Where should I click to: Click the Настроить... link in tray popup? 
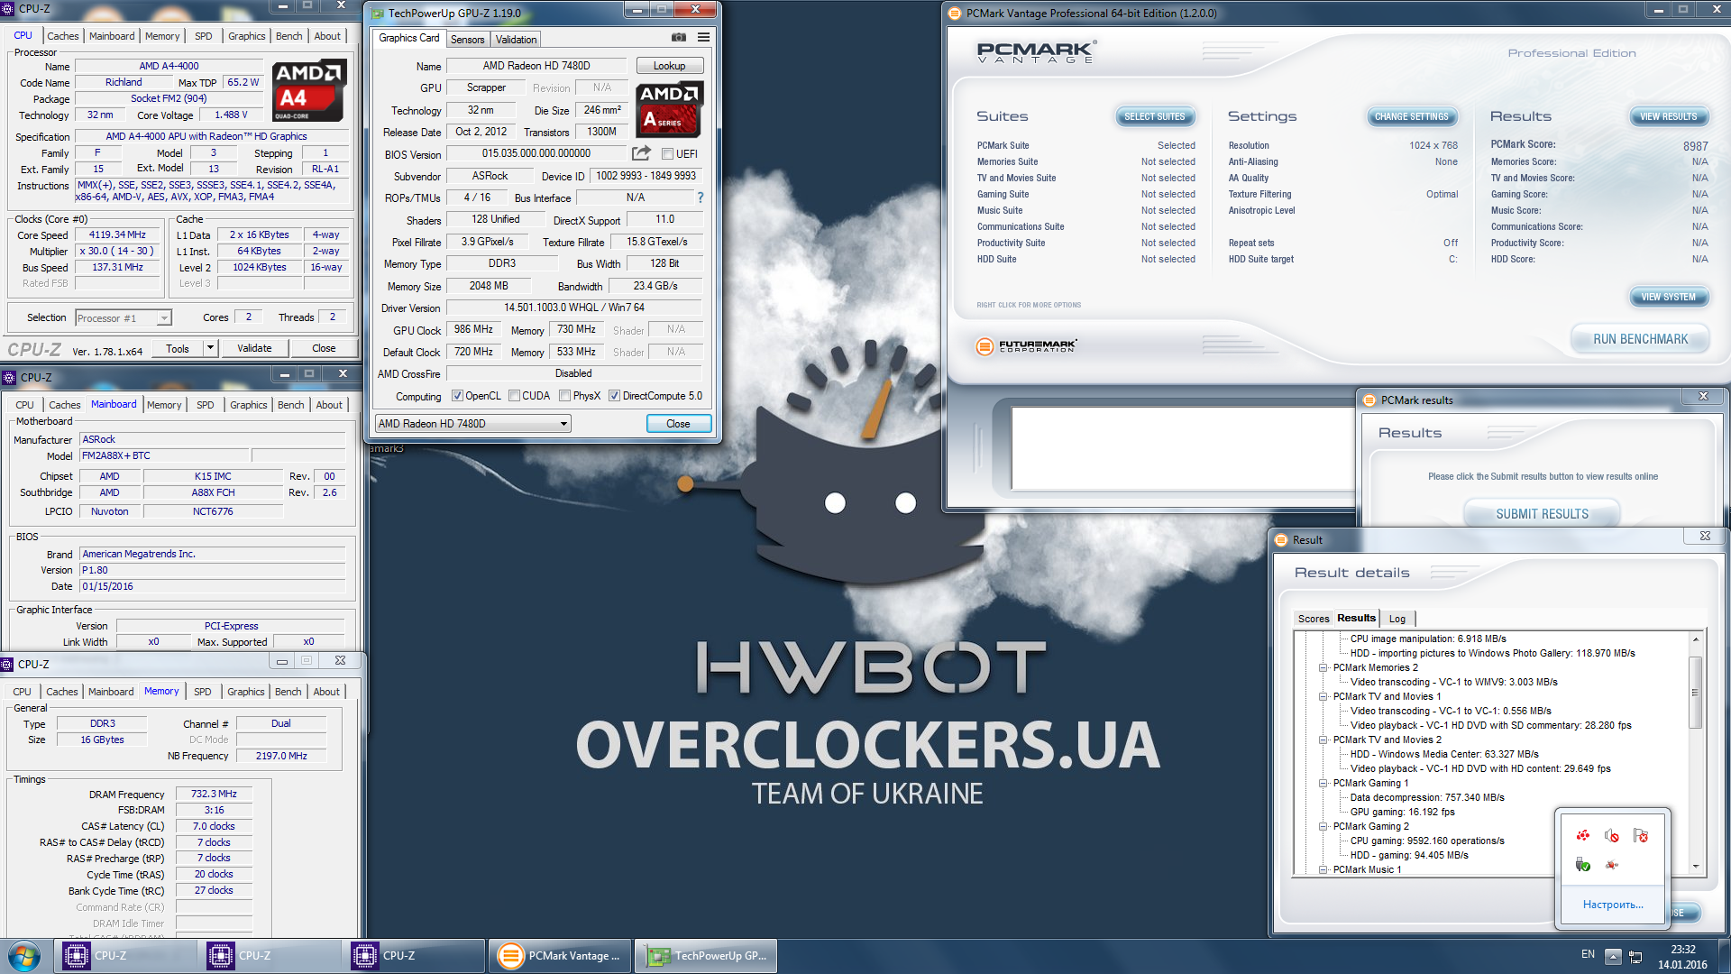[1613, 905]
